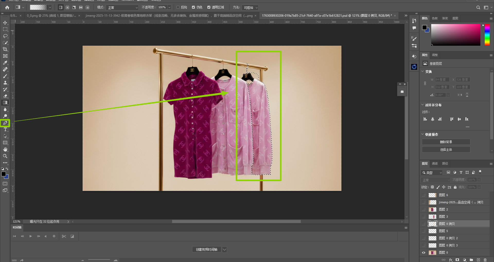Image resolution: width=494 pixels, height=262 pixels.
Task: Delete layer using the trash icon
Action: point(485,260)
